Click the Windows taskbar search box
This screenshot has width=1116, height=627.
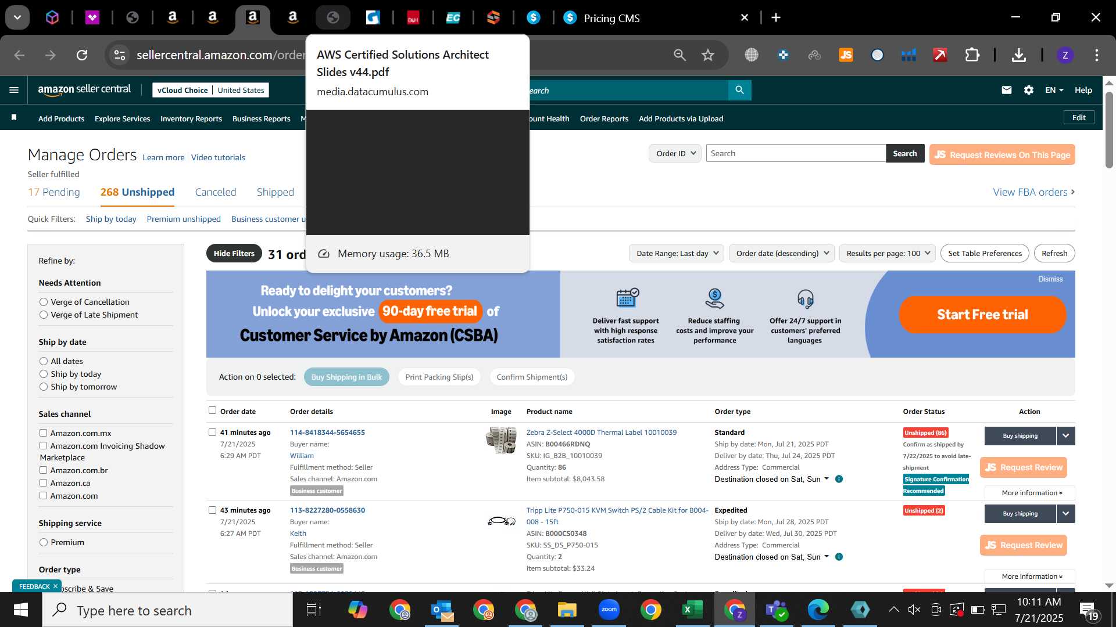(x=167, y=610)
